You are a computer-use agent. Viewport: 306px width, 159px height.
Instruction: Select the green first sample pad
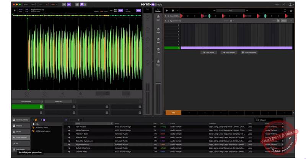[27, 107]
